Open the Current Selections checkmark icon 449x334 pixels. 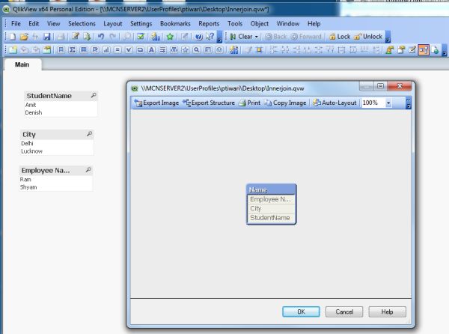pyautogui.click(x=141, y=37)
